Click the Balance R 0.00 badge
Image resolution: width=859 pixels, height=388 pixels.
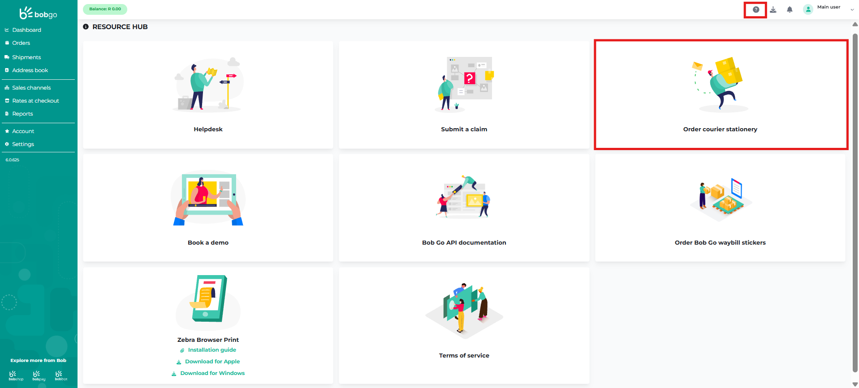[105, 9]
